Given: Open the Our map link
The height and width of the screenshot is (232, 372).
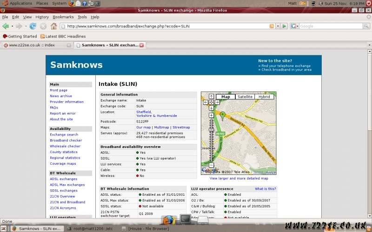Looking at the screenshot, I should coord(143,127).
